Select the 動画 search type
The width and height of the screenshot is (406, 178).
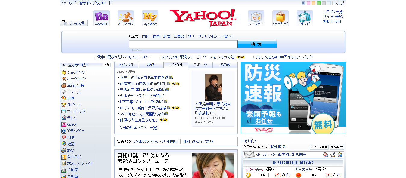point(156,36)
